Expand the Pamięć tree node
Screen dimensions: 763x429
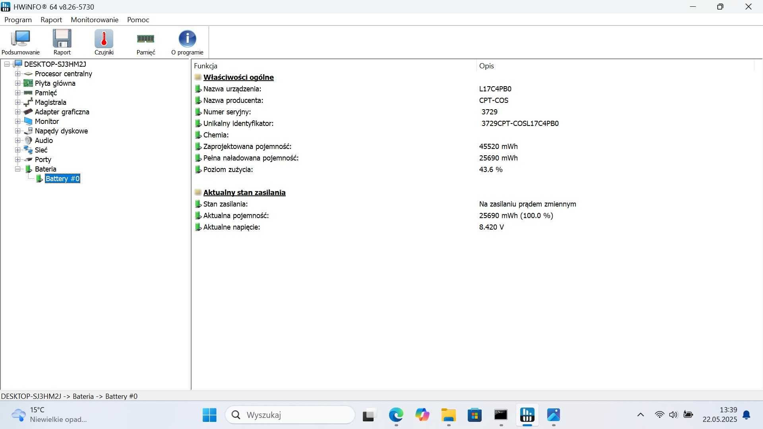(17, 93)
